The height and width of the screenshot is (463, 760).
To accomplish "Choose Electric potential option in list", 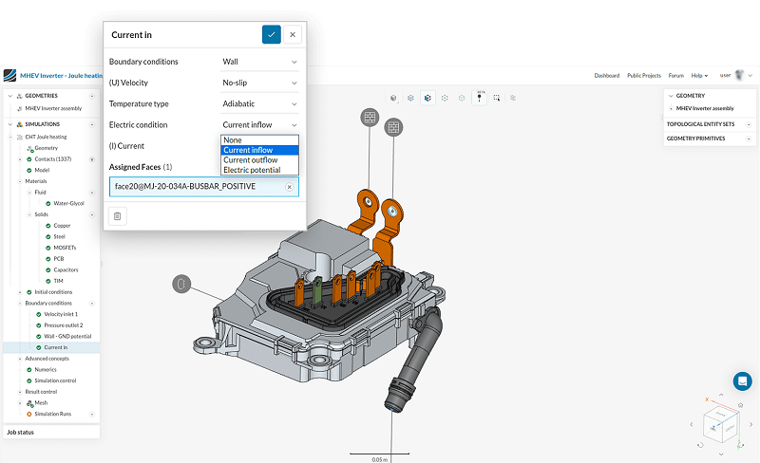I will (x=259, y=170).
